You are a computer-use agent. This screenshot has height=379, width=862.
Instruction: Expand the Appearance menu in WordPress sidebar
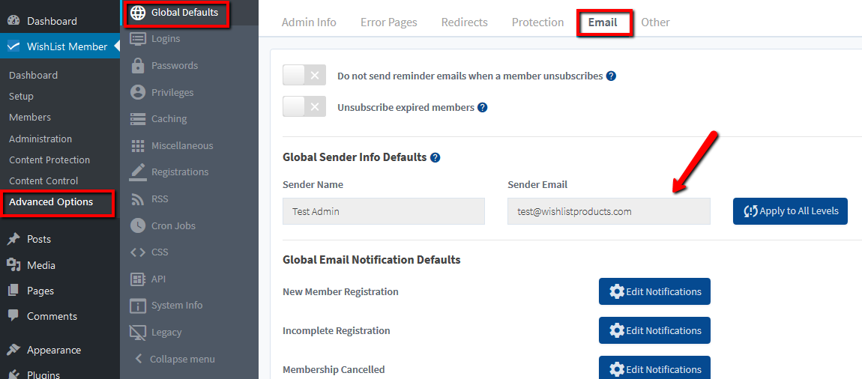coord(54,350)
